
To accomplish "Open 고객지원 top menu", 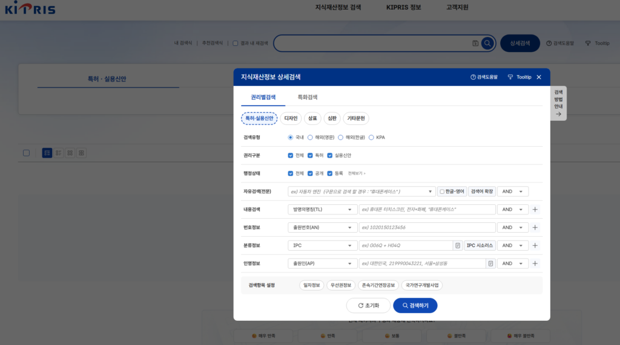I will click(457, 7).
